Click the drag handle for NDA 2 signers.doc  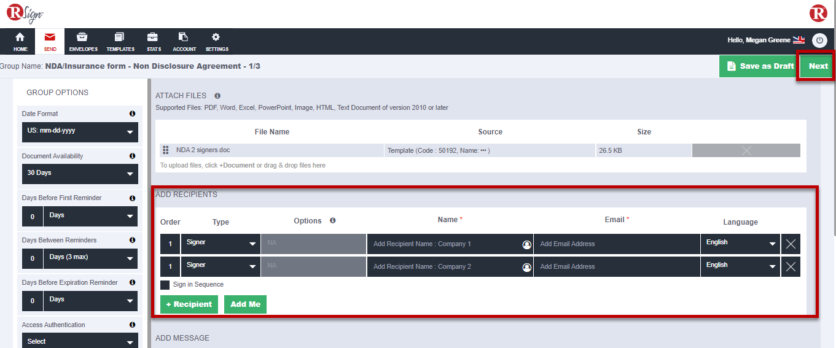(x=165, y=150)
